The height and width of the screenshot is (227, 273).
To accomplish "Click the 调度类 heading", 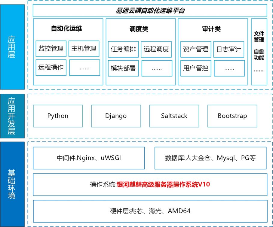I will point(139,29).
